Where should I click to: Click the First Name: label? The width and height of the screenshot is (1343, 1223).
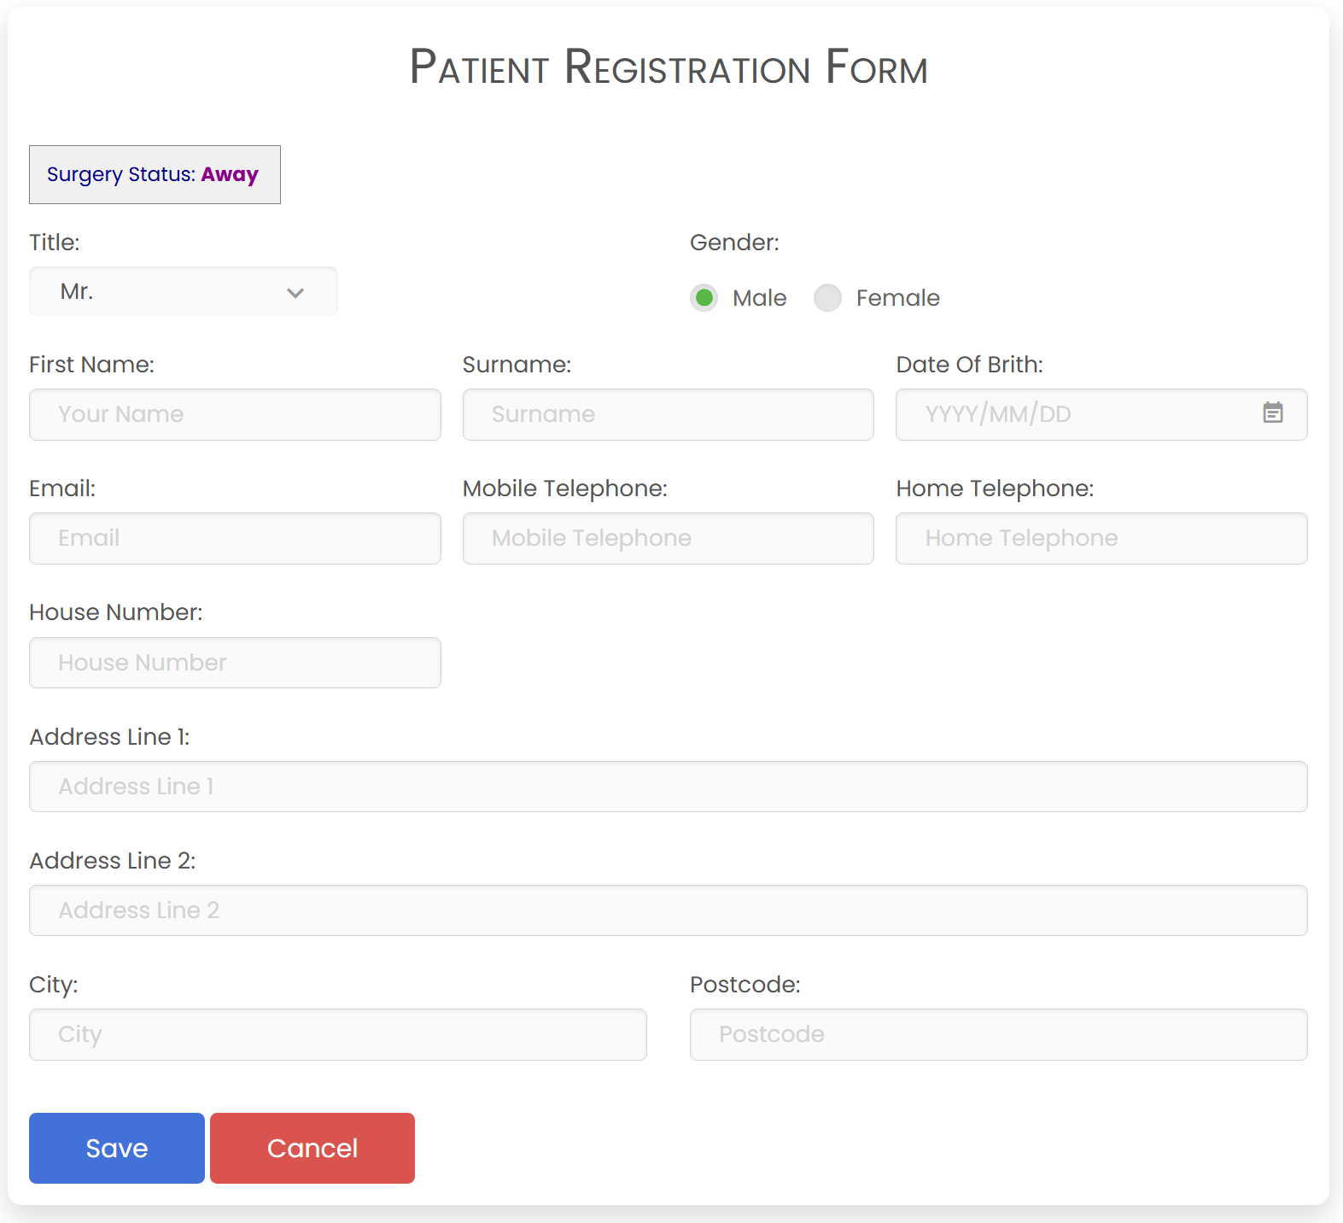coord(92,365)
